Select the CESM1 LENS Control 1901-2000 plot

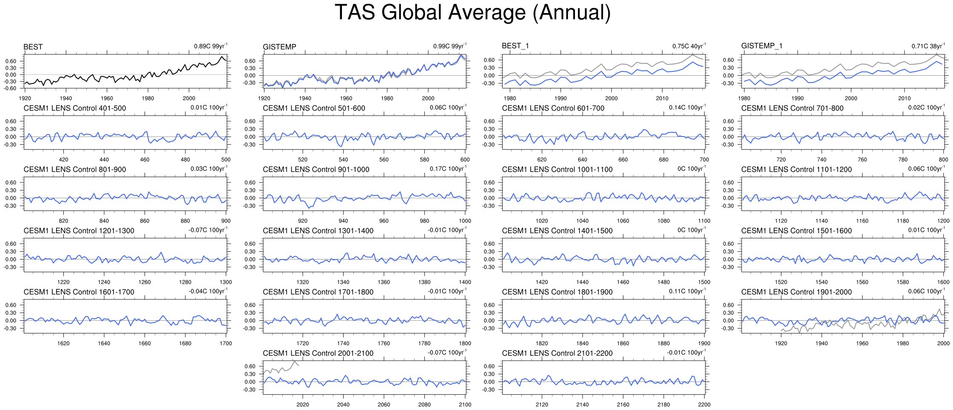pyautogui.click(x=842, y=316)
